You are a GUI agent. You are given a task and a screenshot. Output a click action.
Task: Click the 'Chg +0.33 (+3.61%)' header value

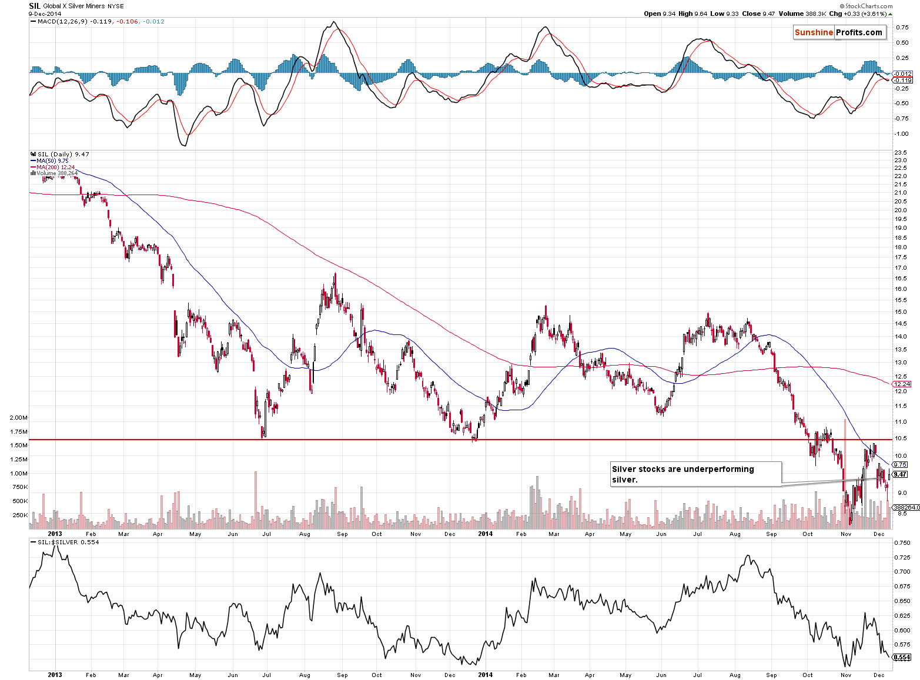click(858, 14)
